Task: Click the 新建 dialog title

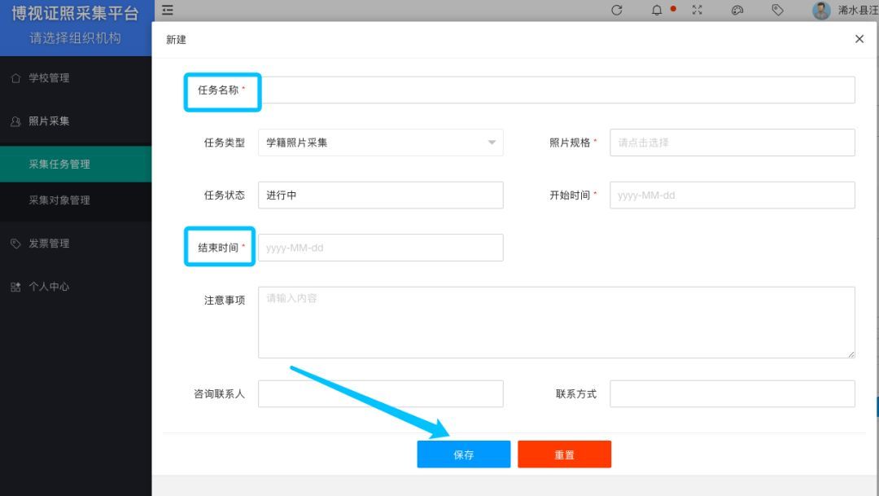Action: pyautogui.click(x=176, y=39)
